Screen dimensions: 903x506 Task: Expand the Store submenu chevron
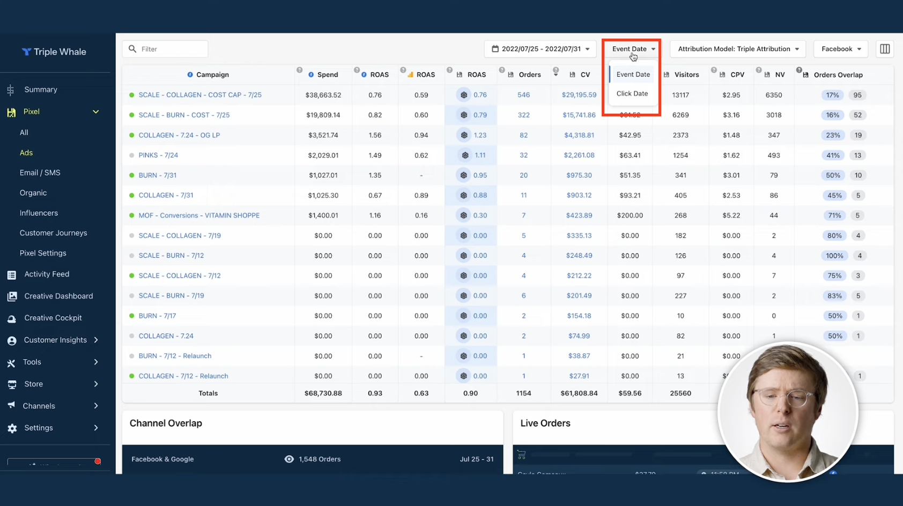(96, 384)
